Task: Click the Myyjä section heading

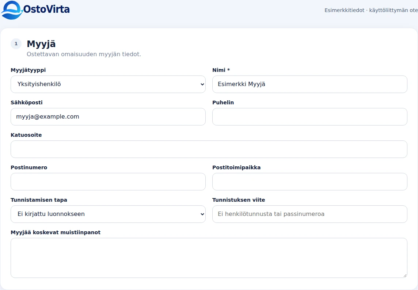Action: 41,44
